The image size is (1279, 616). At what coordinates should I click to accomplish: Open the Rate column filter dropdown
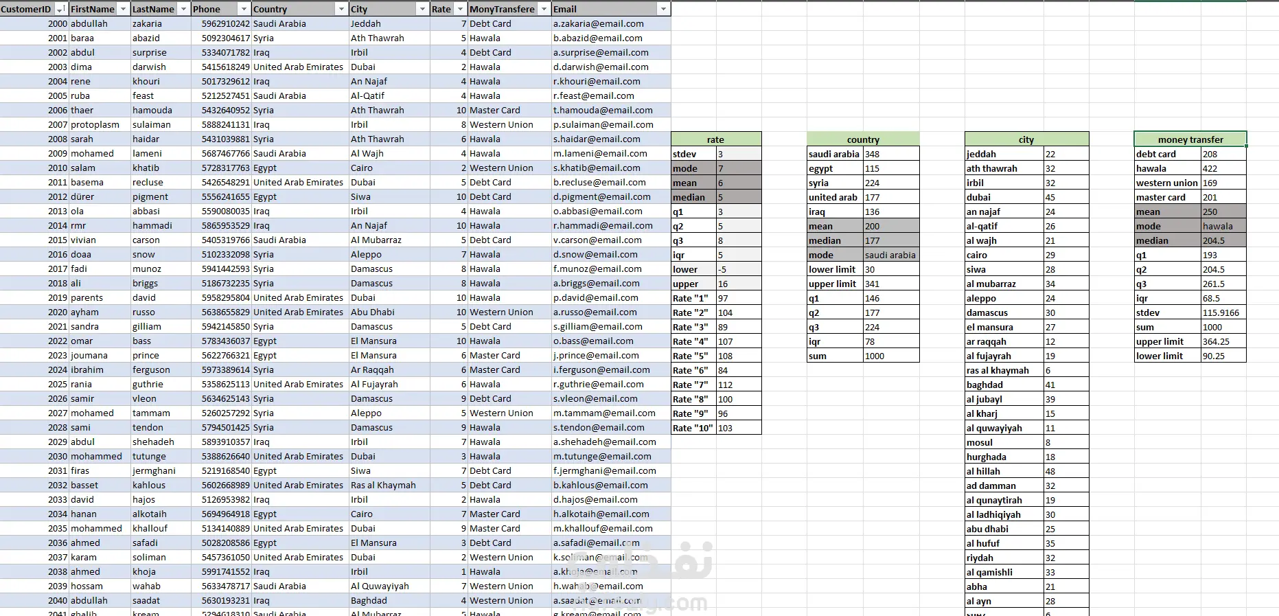pos(459,9)
